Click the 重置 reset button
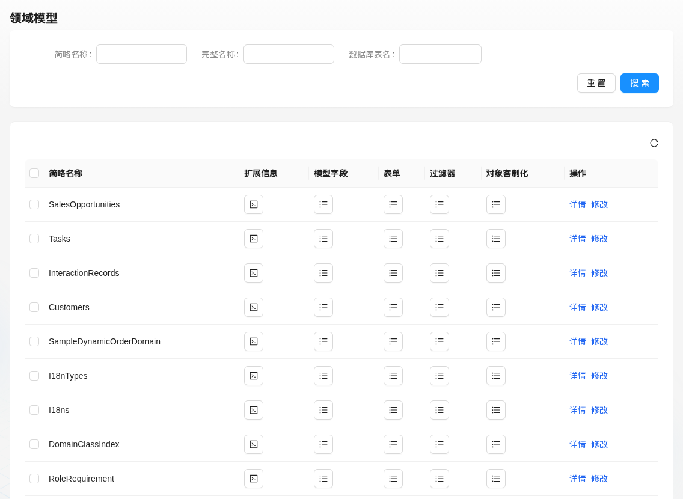 pos(596,83)
